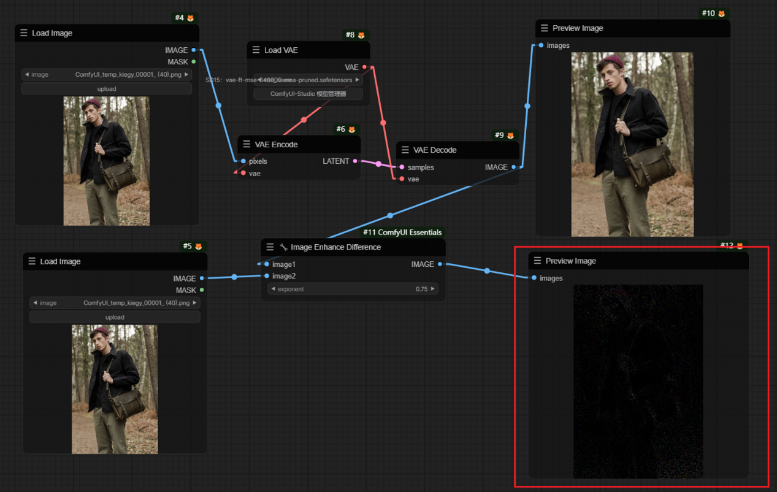Click the LATENT output dot on VAE Encode
This screenshot has width=777, height=492.
pyautogui.click(x=355, y=161)
